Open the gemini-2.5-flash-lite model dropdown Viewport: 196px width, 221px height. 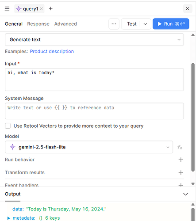click(x=89, y=147)
